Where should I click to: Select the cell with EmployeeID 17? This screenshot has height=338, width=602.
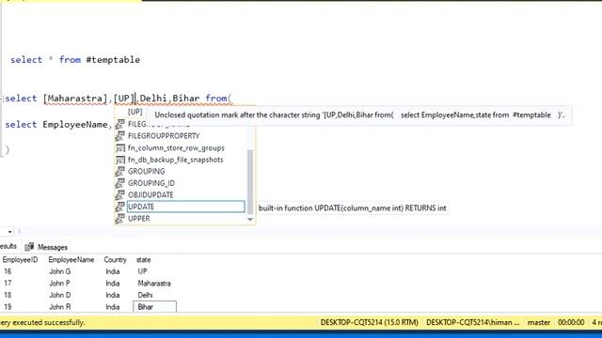coord(8,284)
